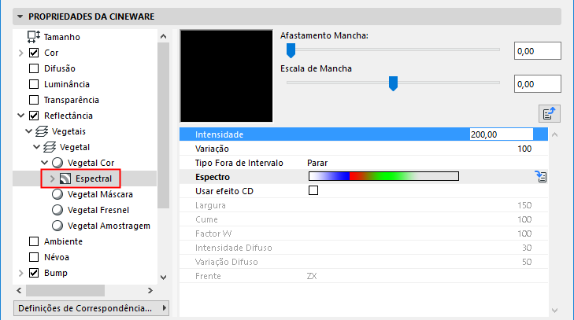This screenshot has height=320, width=574.
Task: Click tree list scroll down arrow
Action: click(163, 278)
